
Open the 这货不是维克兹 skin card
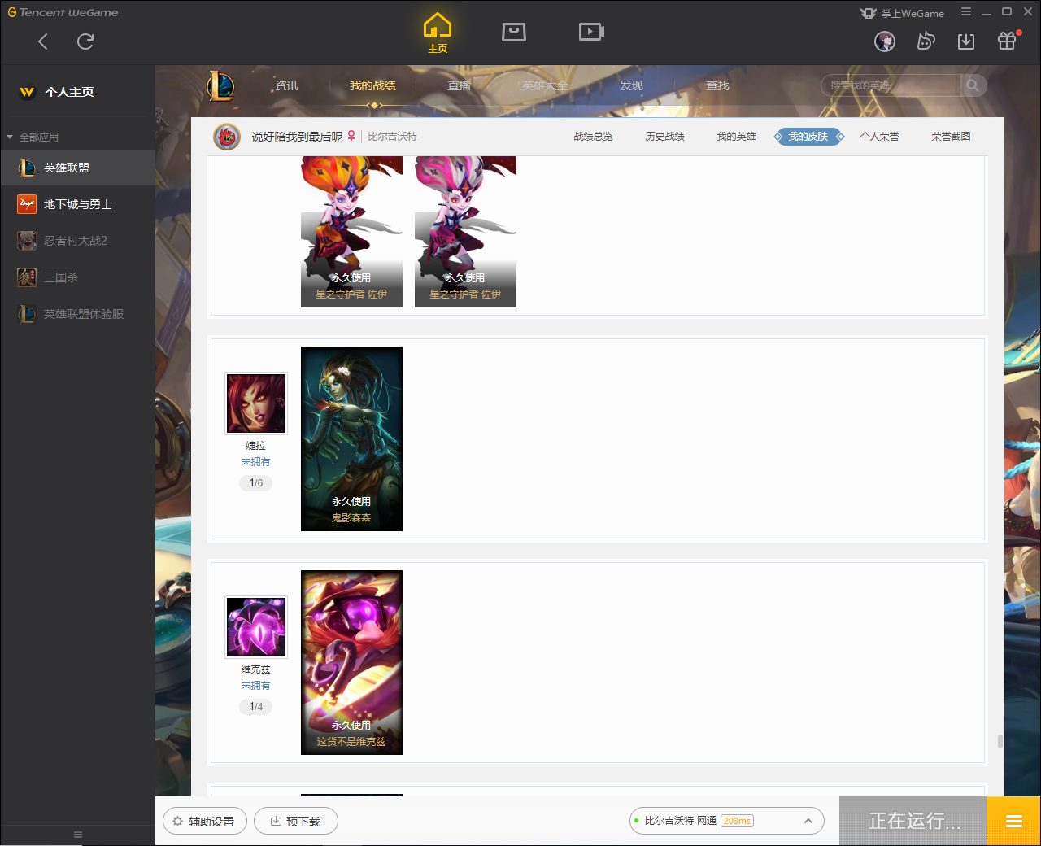pyautogui.click(x=351, y=663)
